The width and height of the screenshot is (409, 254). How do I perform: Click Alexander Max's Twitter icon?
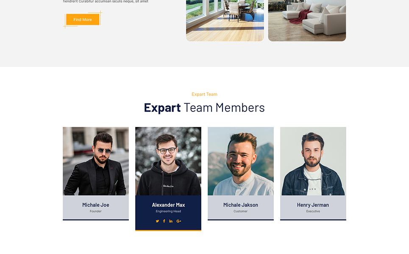157,221
